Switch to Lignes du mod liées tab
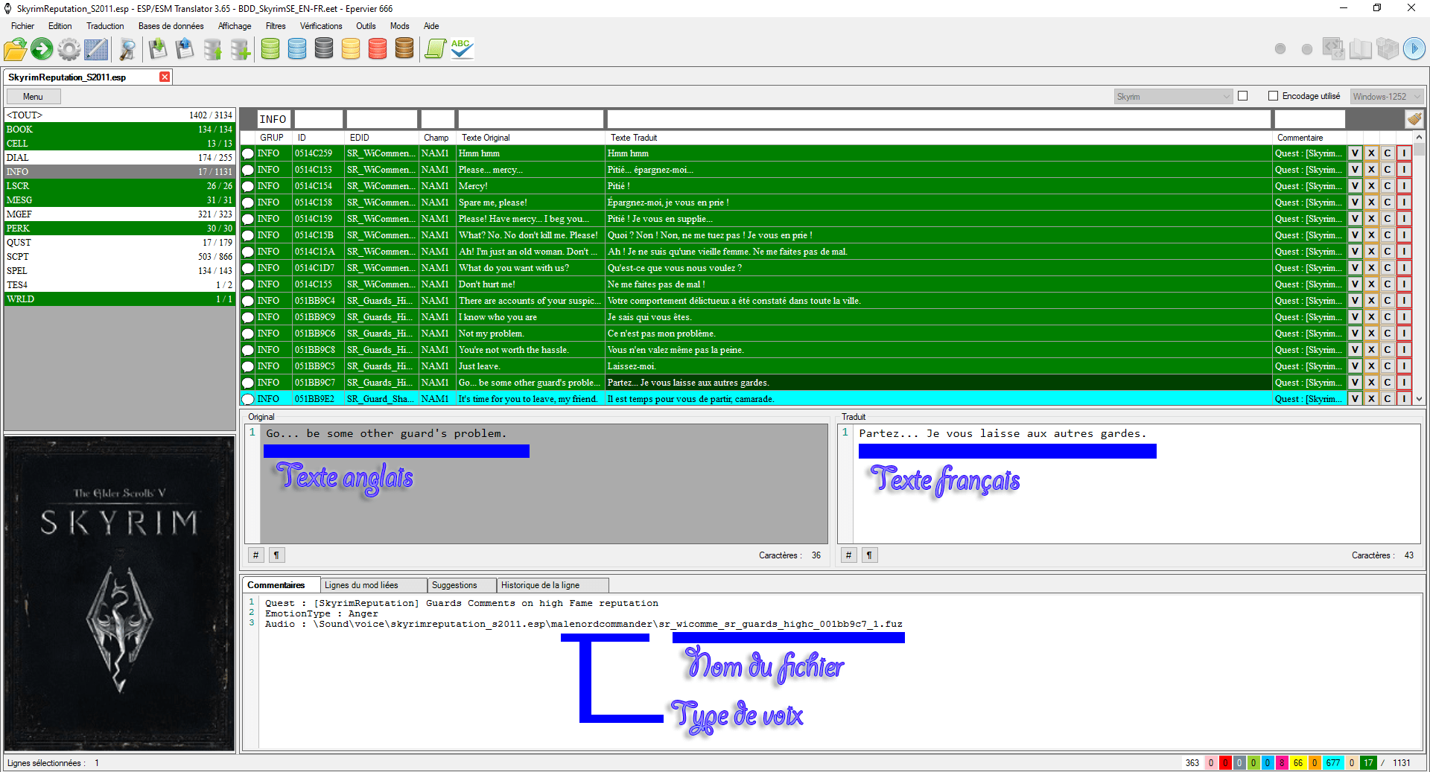Screen dimensions: 1430x772 click(x=373, y=585)
